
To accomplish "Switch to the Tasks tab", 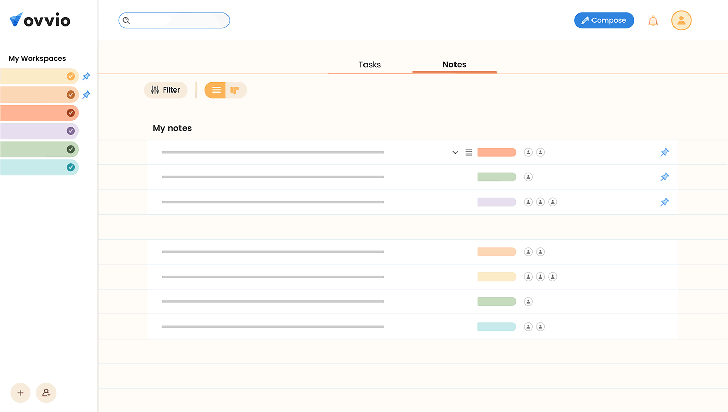I will click(370, 64).
